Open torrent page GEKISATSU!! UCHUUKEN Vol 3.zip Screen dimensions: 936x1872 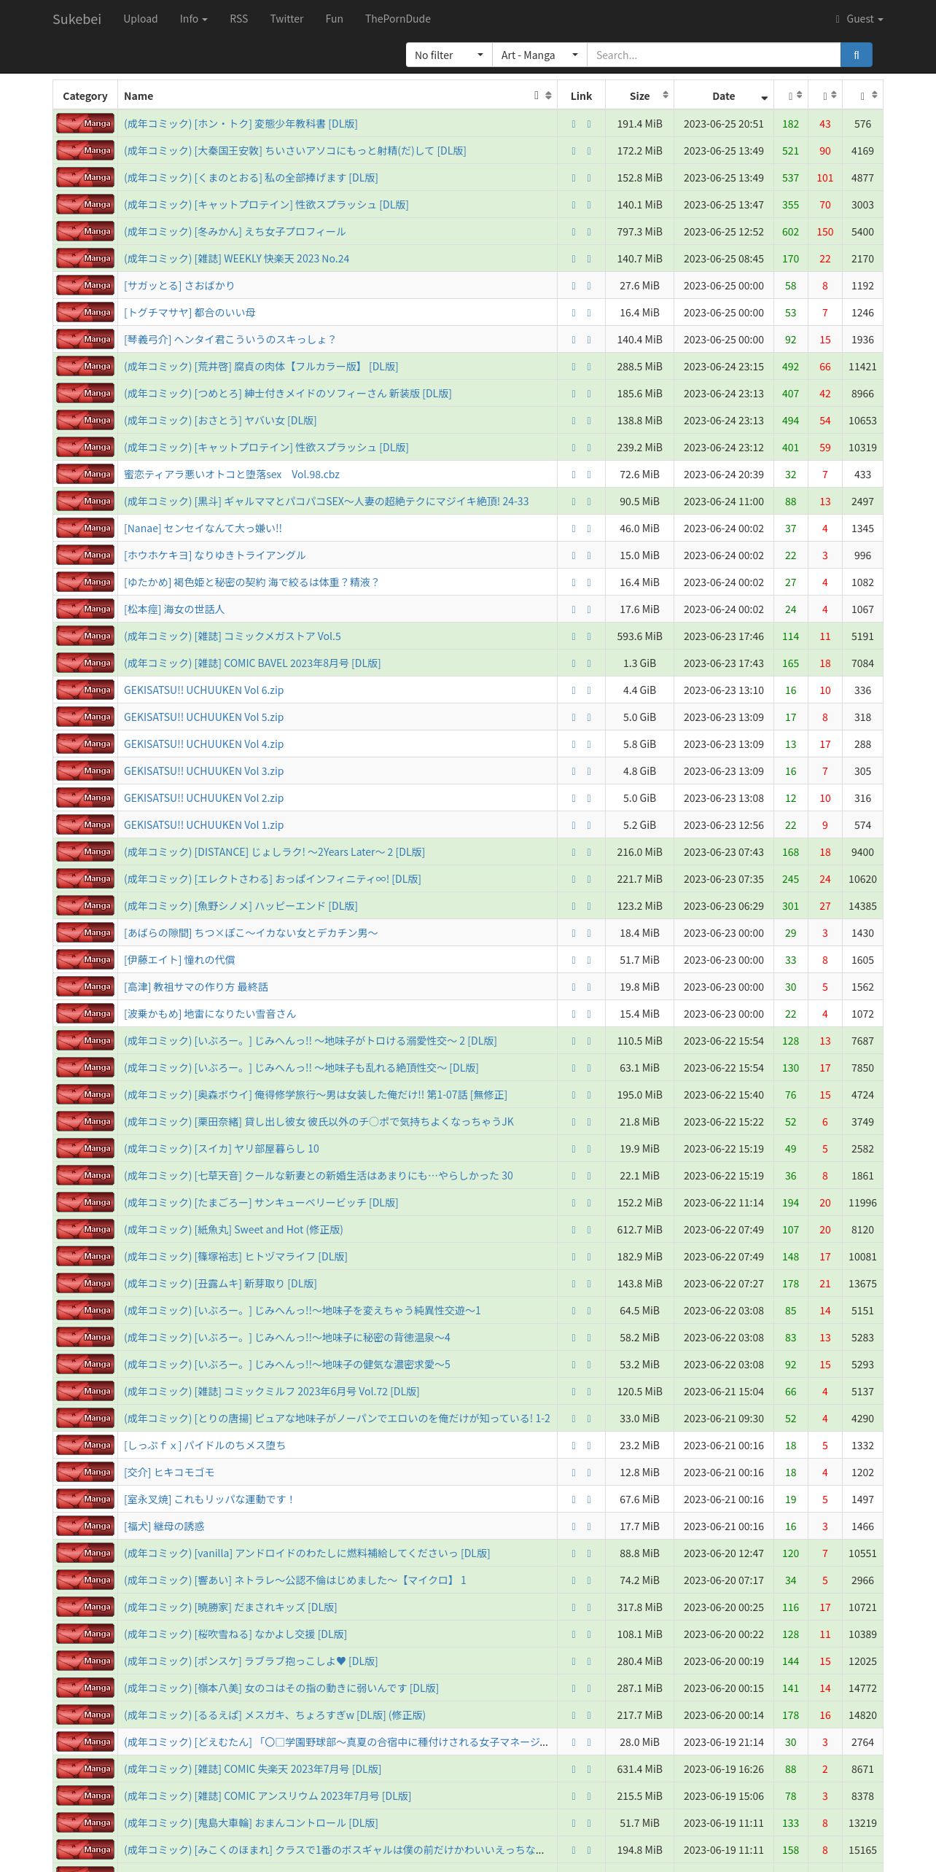[203, 771]
